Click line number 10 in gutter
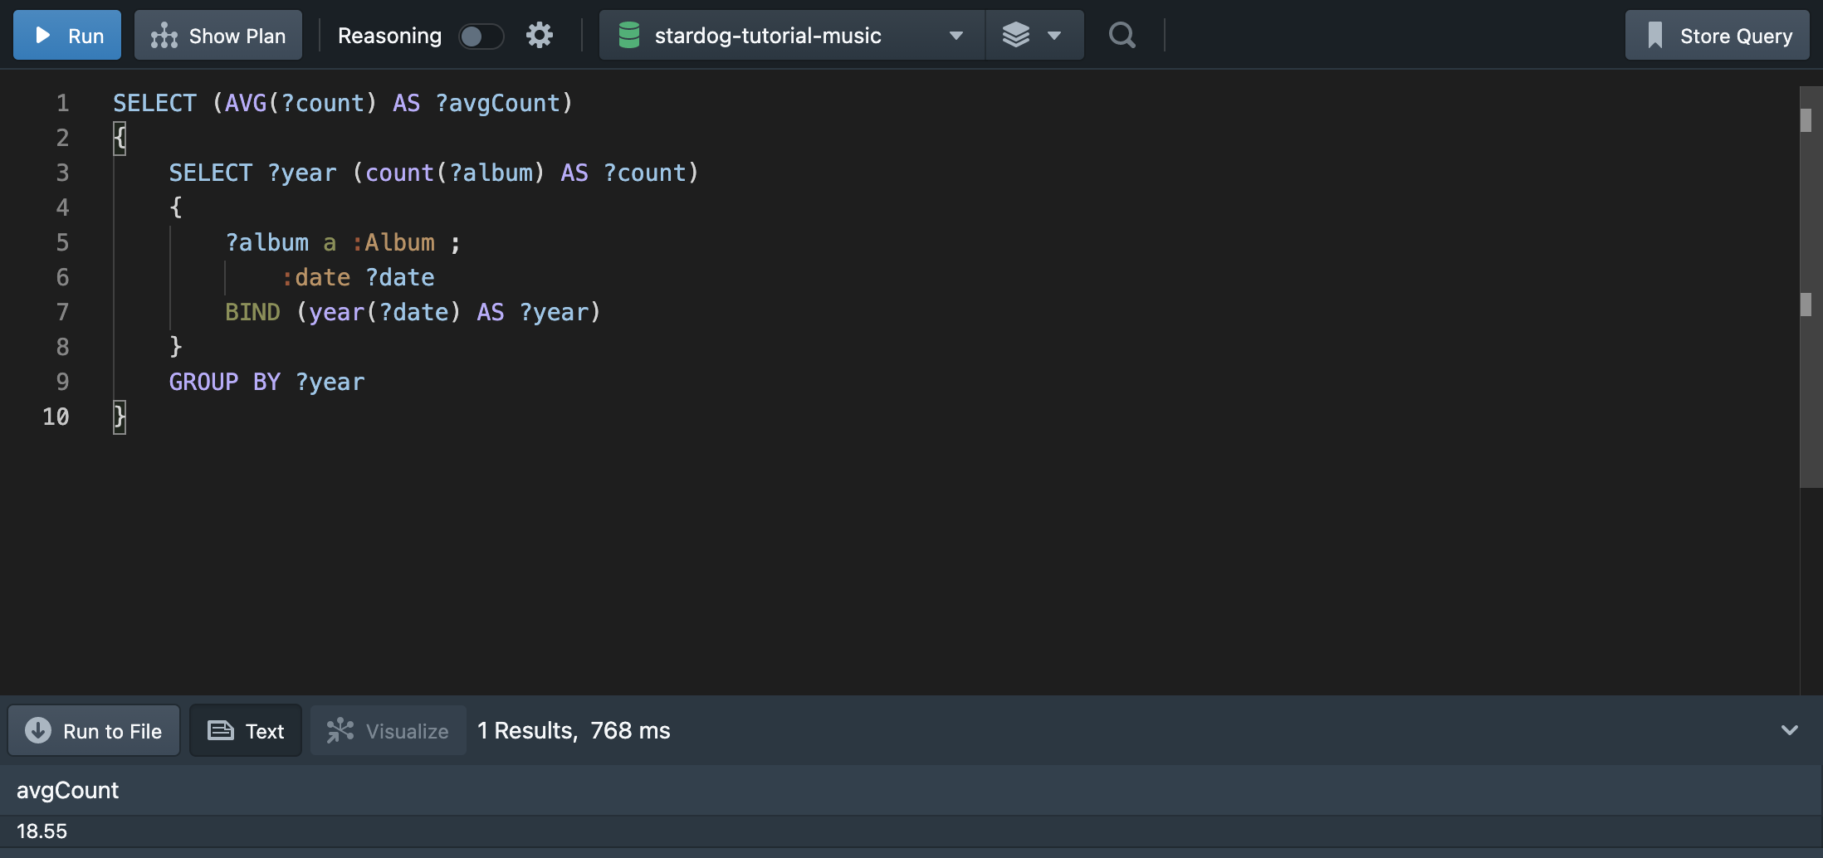 tap(56, 417)
